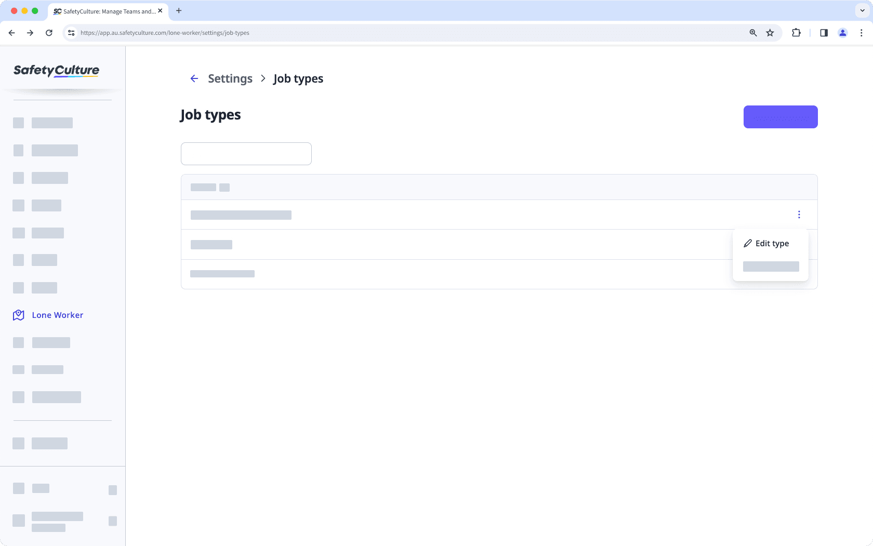Screen dimensions: 873x546
Task: Open a new browser tab with the plus
Action: pos(179,11)
